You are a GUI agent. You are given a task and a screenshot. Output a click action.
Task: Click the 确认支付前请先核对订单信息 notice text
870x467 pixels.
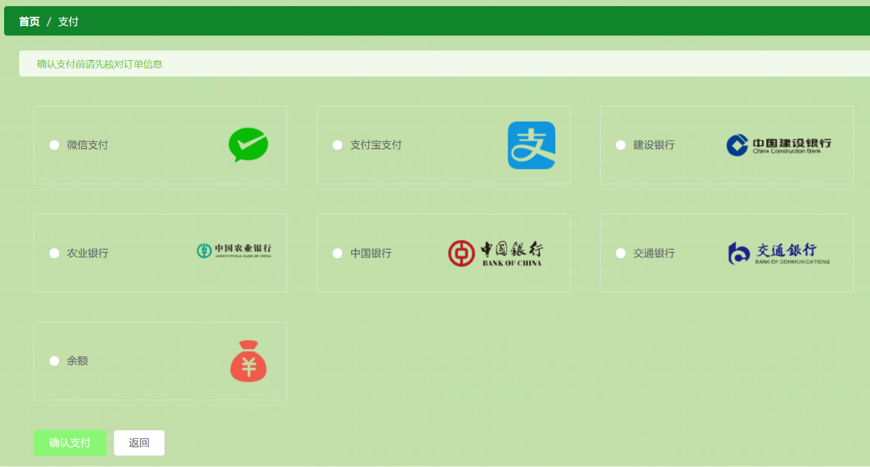(x=100, y=64)
